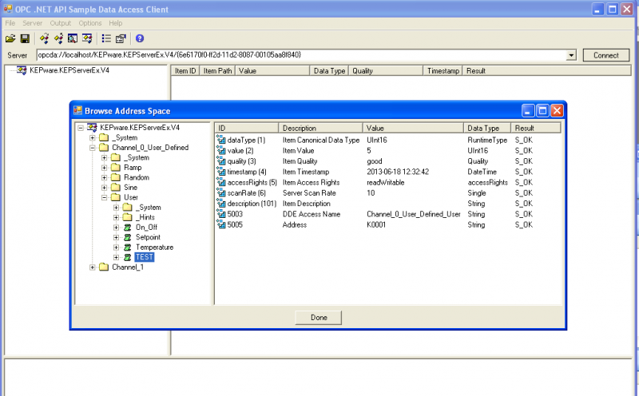Click the Description column header
The width and height of the screenshot is (639, 396).
[x=320, y=129]
